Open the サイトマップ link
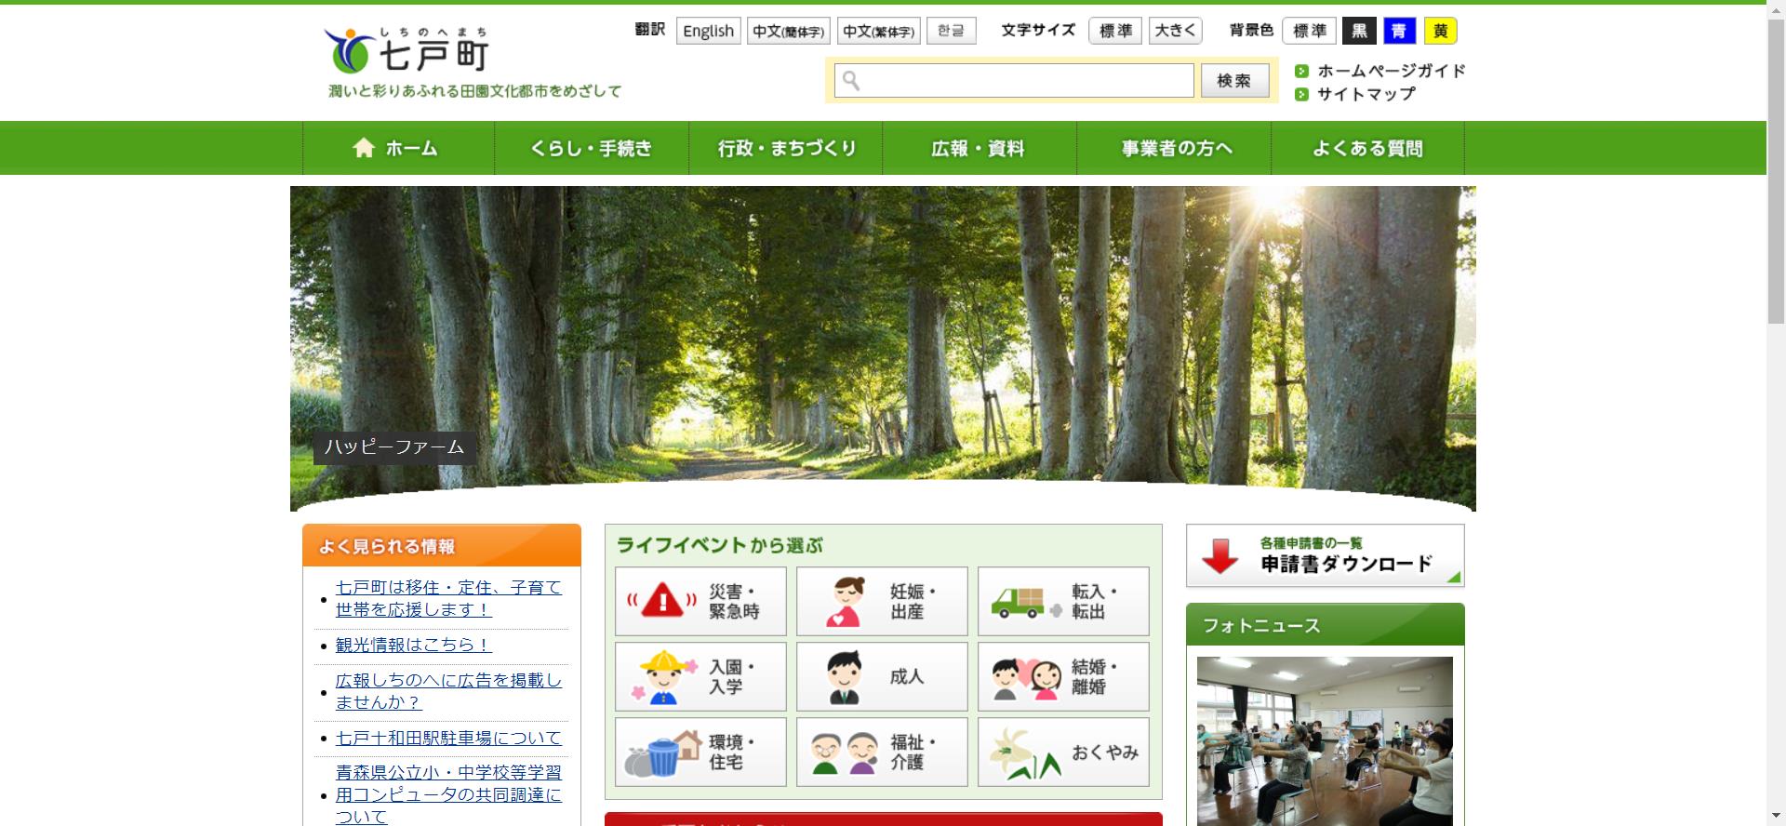This screenshot has height=826, width=1786. coord(1366,94)
